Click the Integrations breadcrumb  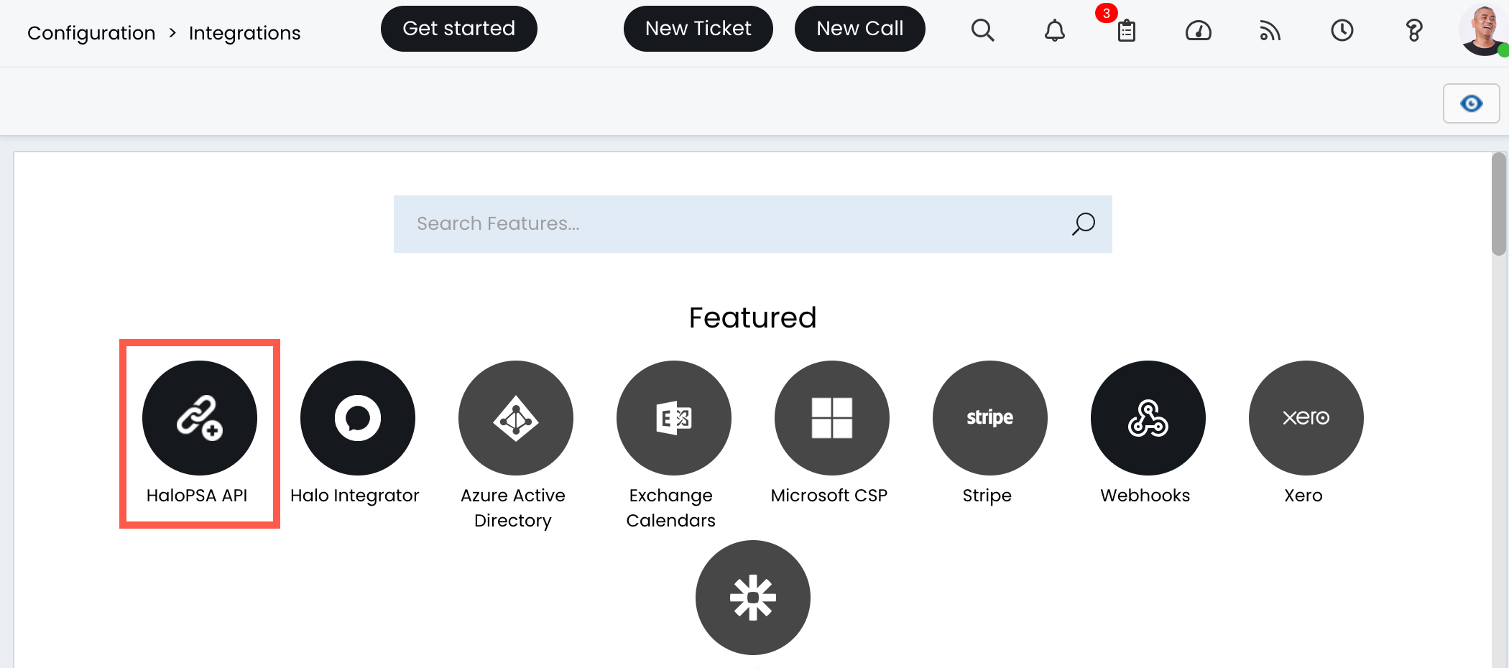coord(244,33)
